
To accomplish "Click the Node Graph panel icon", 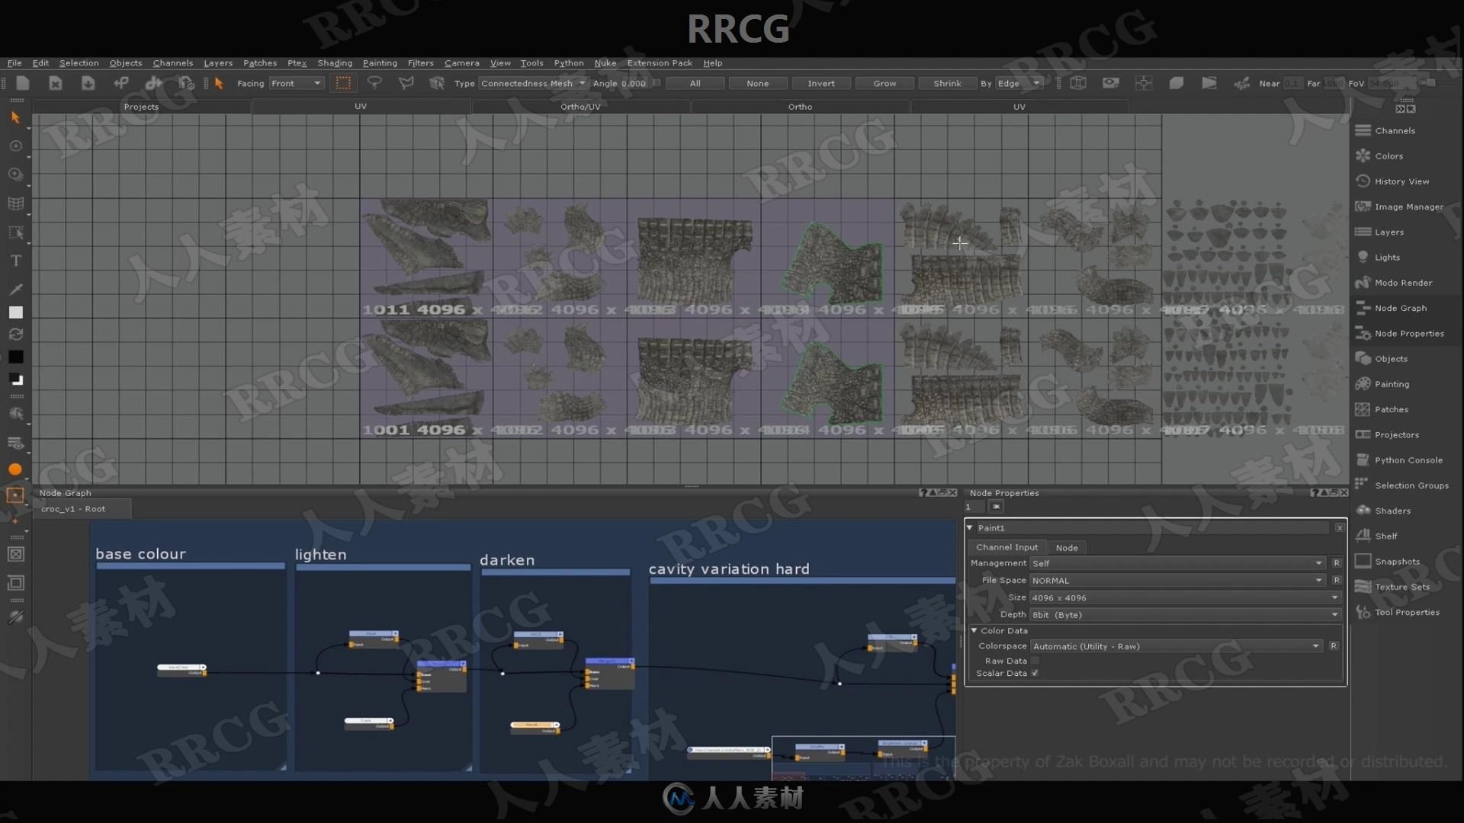I will pyautogui.click(x=1363, y=308).
